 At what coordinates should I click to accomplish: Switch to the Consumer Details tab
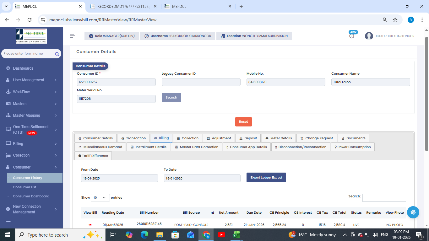pyautogui.click(x=95, y=138)
